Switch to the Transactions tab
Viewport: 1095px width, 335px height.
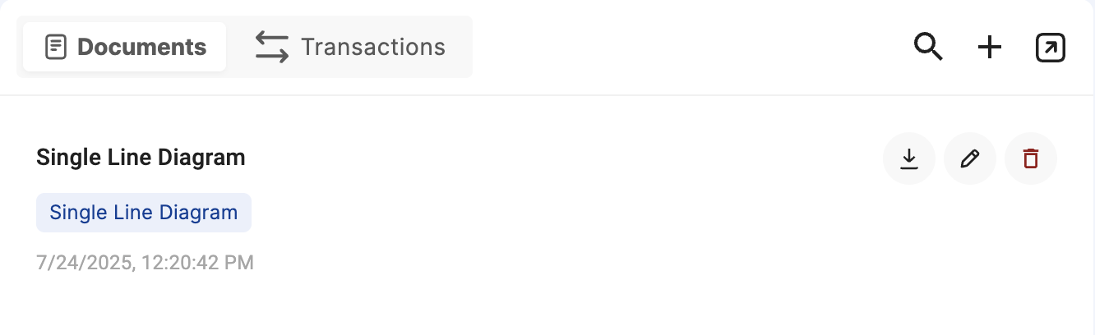[349, 47]
